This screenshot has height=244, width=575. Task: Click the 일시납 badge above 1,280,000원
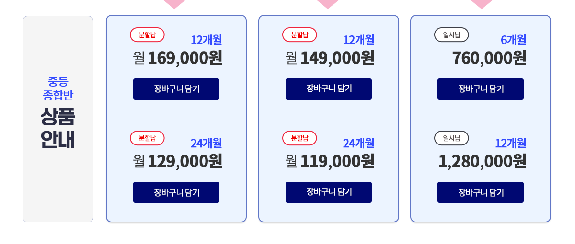coord(451,138)
